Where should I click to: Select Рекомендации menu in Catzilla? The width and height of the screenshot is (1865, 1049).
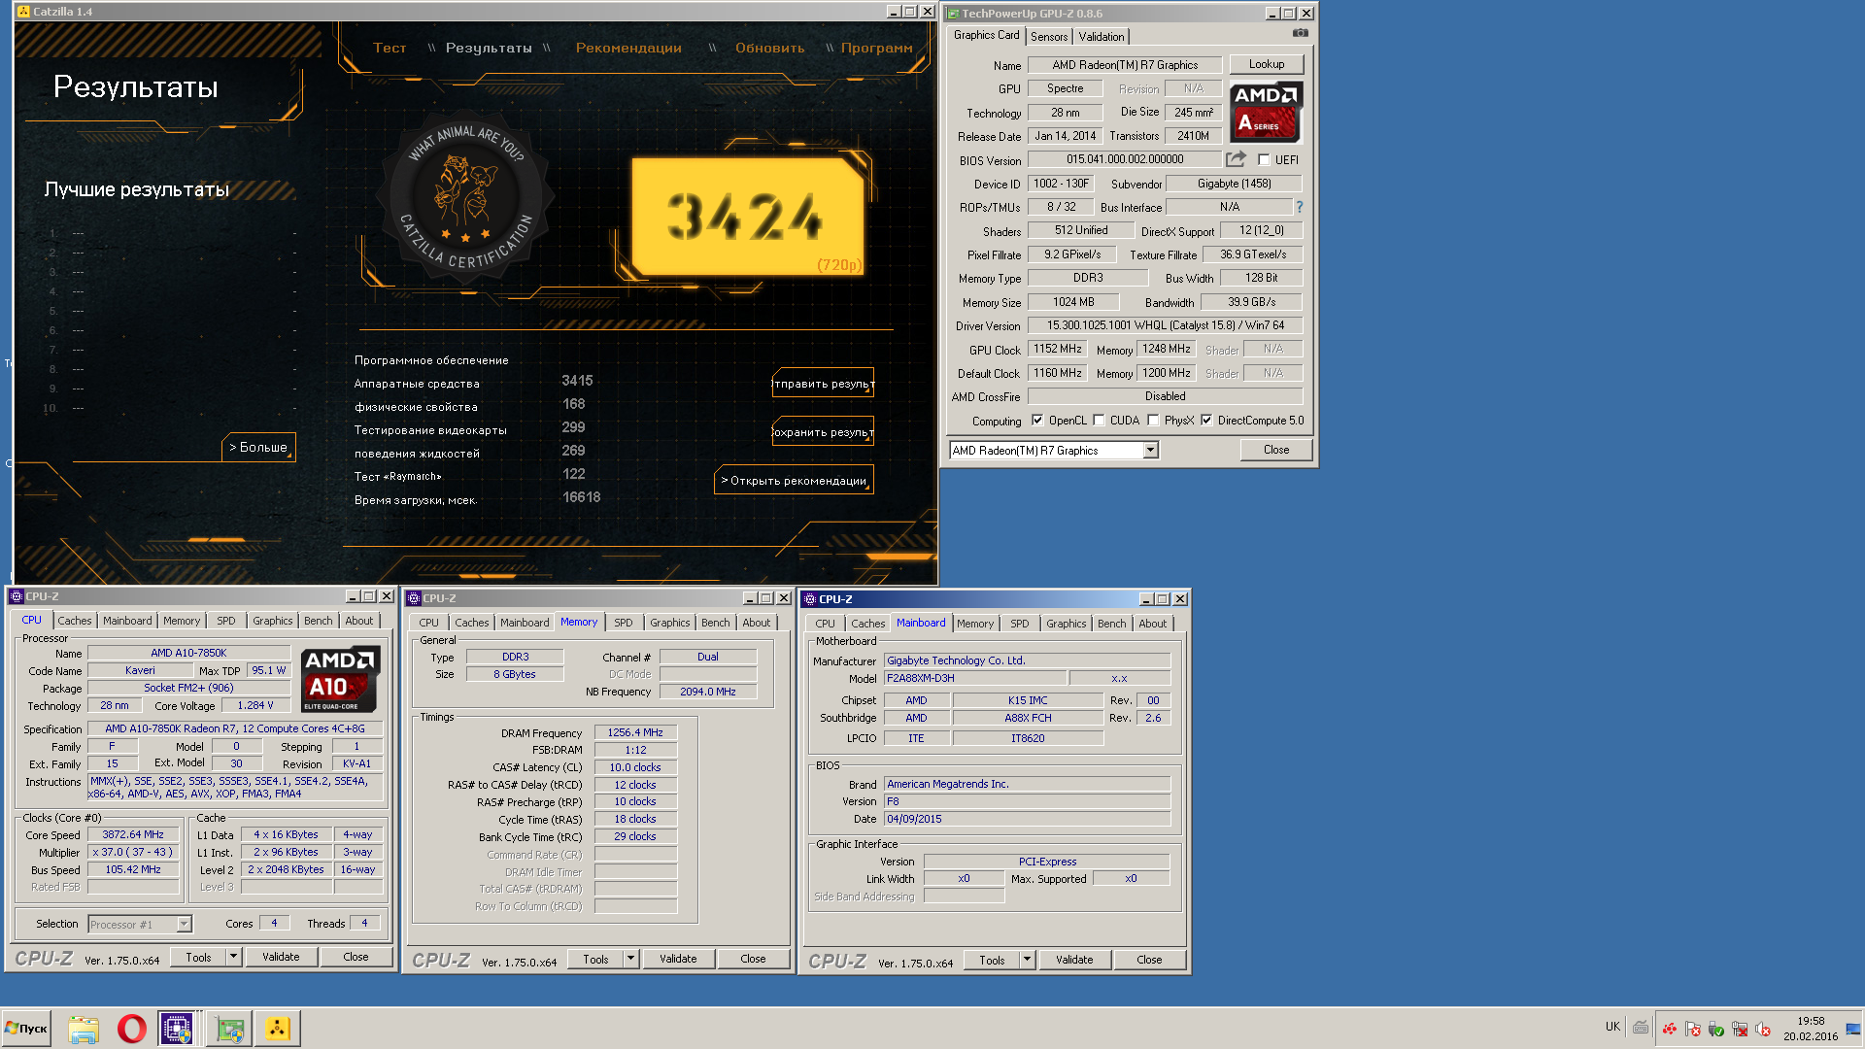pyautogui.click(x=628, y=48)
